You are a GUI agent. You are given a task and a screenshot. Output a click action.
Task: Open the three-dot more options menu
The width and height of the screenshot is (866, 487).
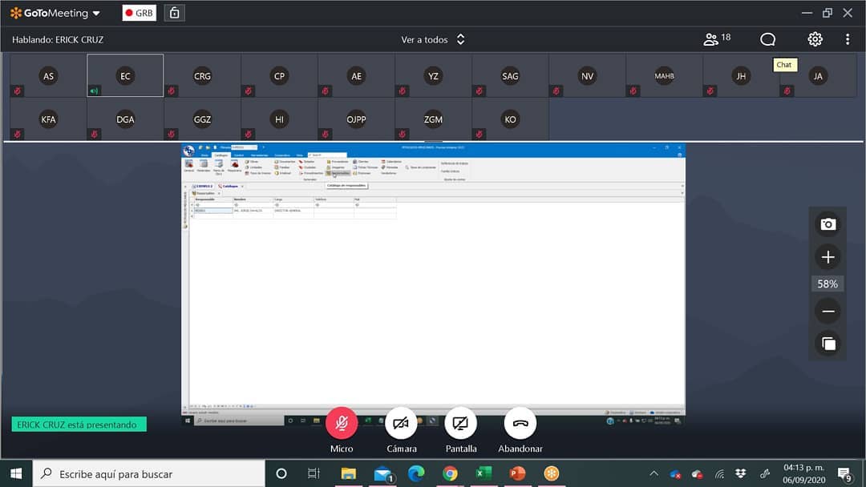coord(848,39)
